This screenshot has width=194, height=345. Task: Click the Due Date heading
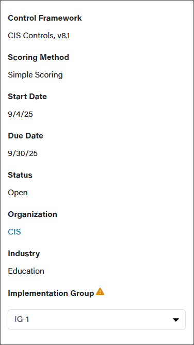[25, 135]
